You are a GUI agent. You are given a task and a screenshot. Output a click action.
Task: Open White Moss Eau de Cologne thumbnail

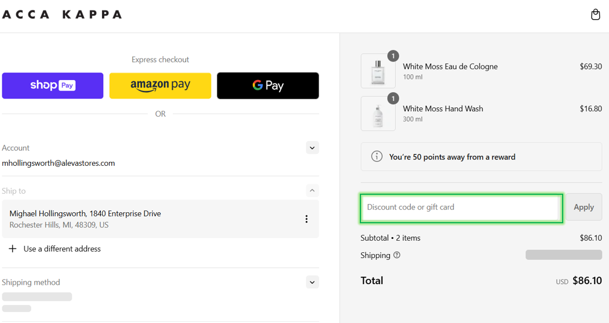[x=378, y=71]
